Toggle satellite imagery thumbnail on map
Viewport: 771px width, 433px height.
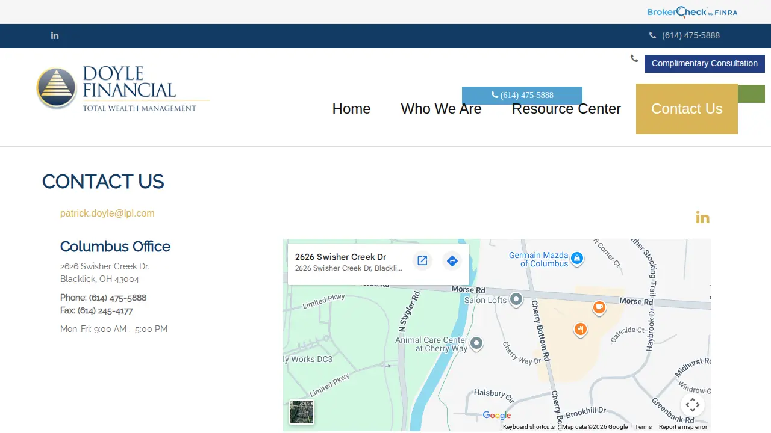[302, 412]
